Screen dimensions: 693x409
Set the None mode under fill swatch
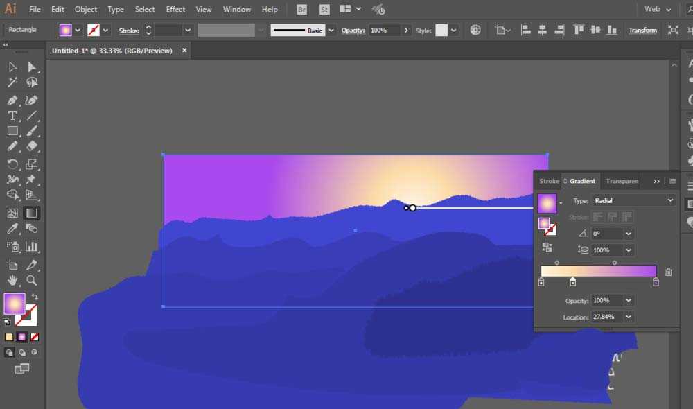click(35, 337)
